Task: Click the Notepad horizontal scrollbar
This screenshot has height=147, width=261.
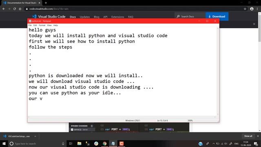Action: (x=122, y=117)
